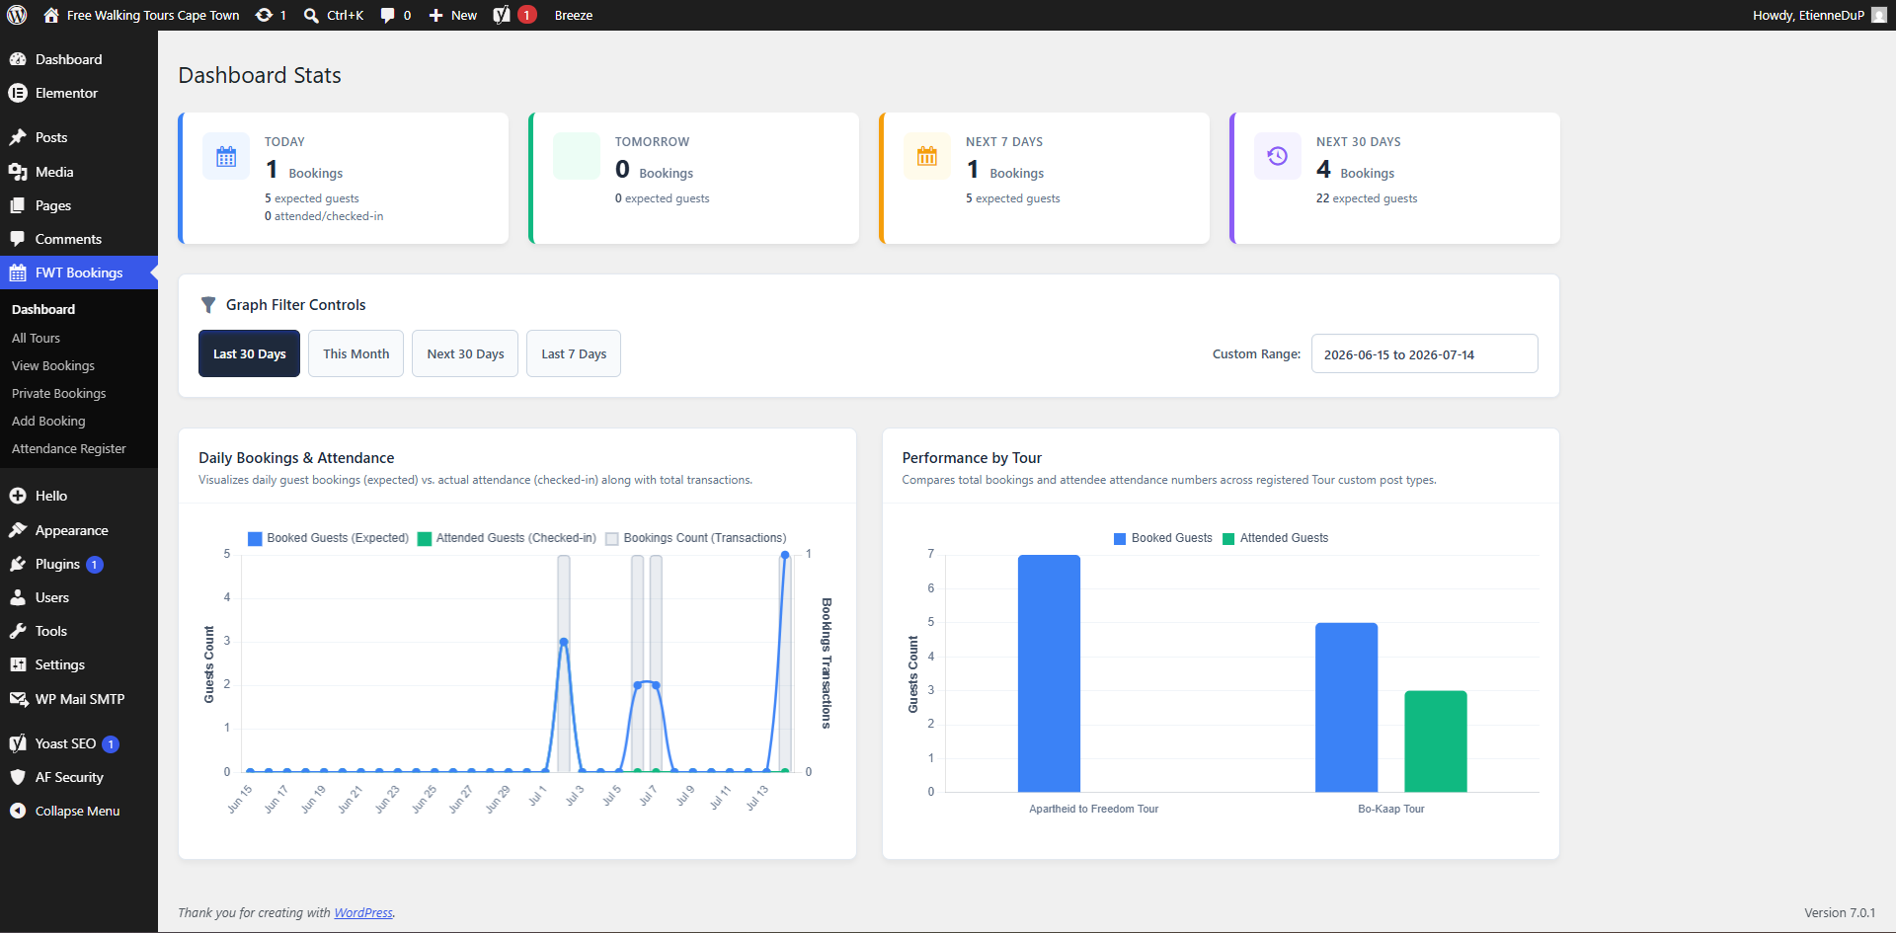Image resolution: width=1896 pixels, height=933 pixels.
Task: Toggle Attended Guests (Checked-in) legend series
Action: tap(507, 538)
